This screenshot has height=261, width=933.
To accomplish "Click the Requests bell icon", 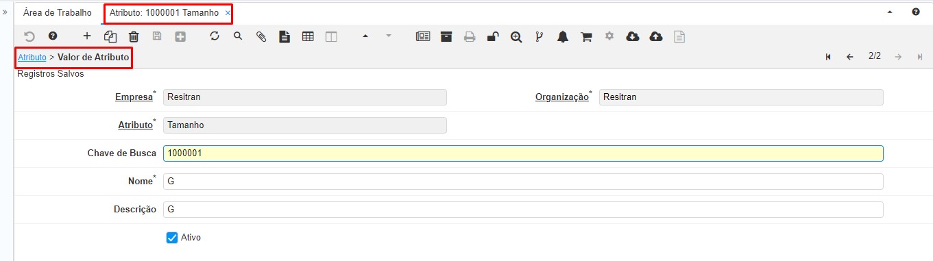I will (x=563, y=37).
